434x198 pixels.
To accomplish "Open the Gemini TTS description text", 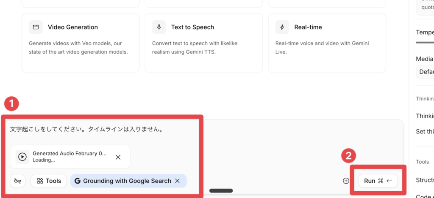I will (x=199, y=48).
